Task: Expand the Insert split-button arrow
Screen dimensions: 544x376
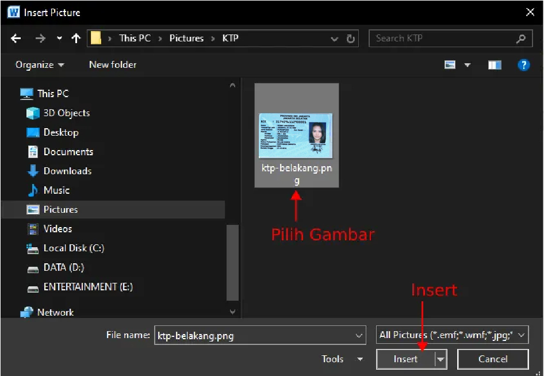Action: (x=440, y=359)
